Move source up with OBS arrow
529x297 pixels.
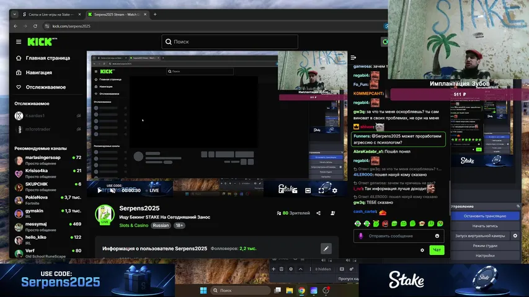click(301, 269)
